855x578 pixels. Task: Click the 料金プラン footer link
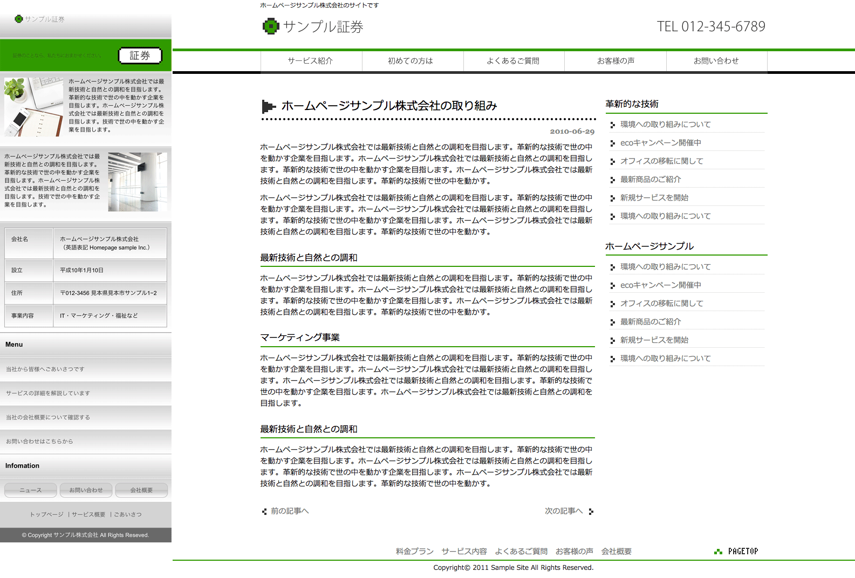click(x=414, y=552)
